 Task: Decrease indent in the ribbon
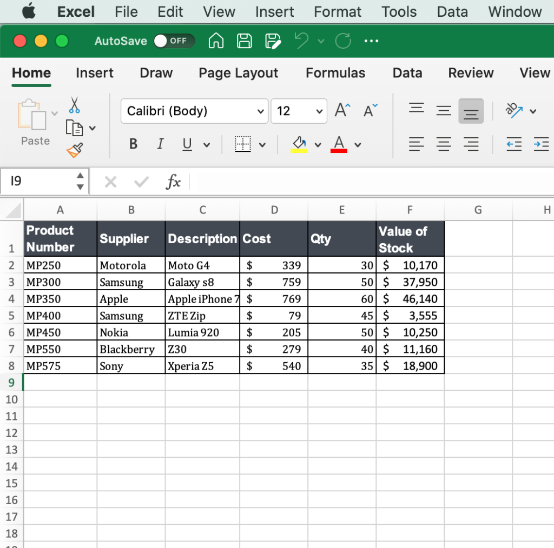tap(514, 144)
